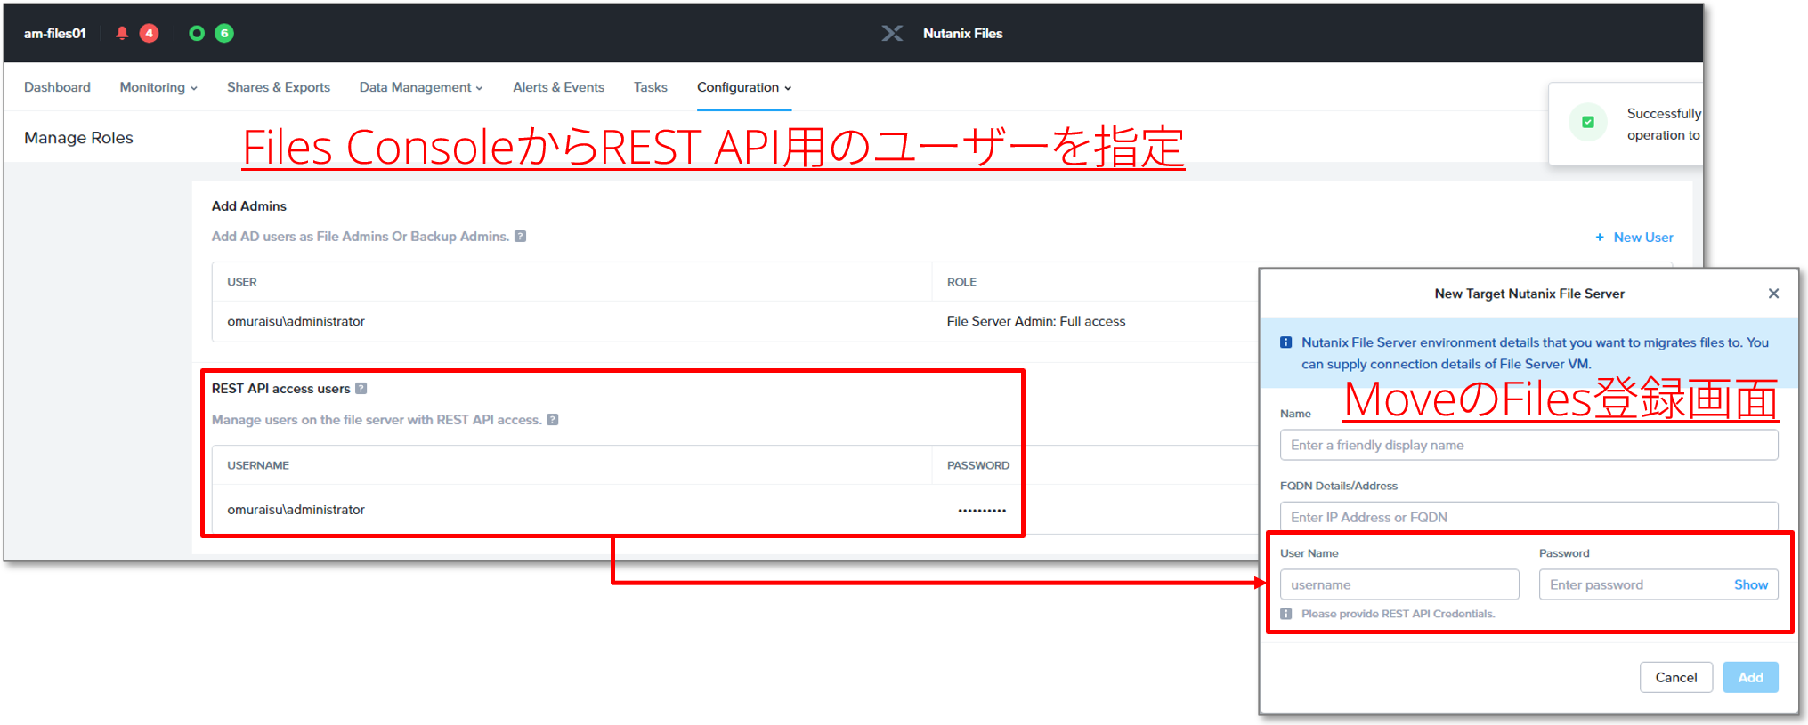Click File Server Admin: Full access role
1808x725 pixels.
pyautogui.click(x=1036, y=322)
